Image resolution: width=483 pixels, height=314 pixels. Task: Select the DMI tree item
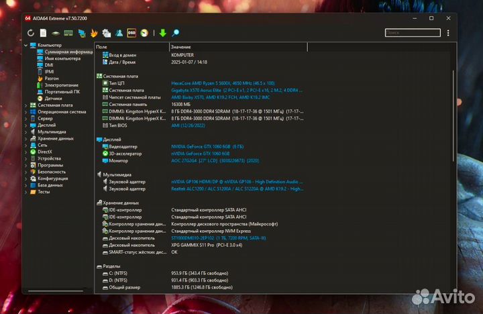point(46,65)
